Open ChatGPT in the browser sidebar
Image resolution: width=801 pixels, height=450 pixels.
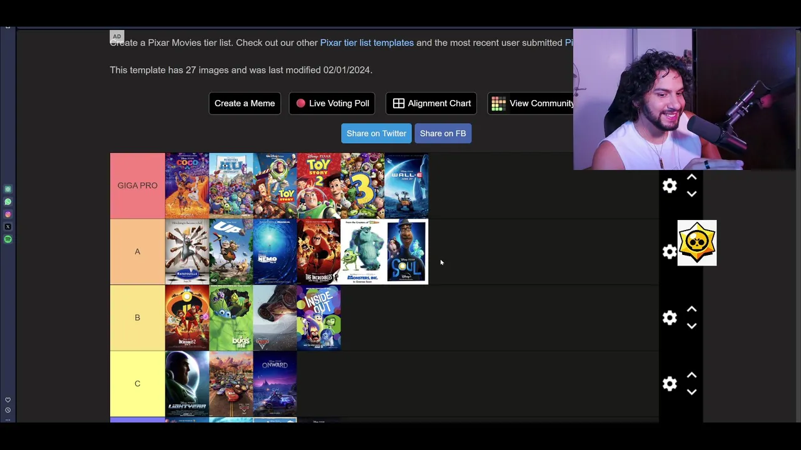click(x=8, y=189)
